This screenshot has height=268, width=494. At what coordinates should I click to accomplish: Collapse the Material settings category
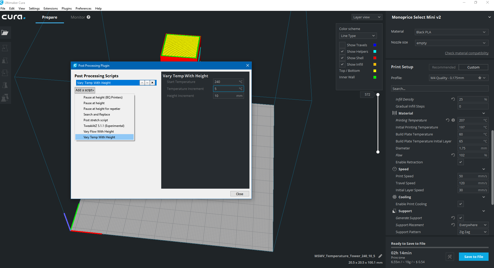coord(484,113)
